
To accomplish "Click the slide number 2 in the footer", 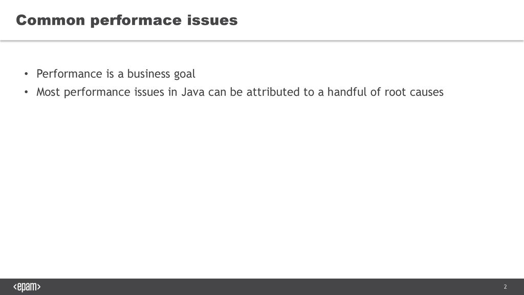I will pyautogui.click(x=505, y=287).
